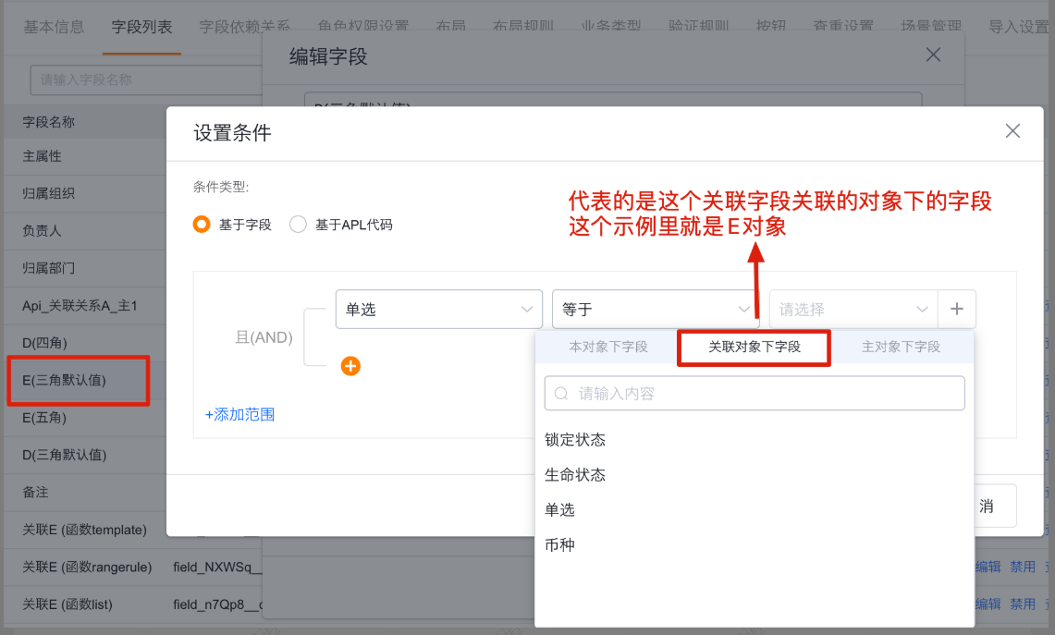This screenshot has width=1055, height=635.
Task: Choose 生命状态 from the field list
Action: [574, 475]
